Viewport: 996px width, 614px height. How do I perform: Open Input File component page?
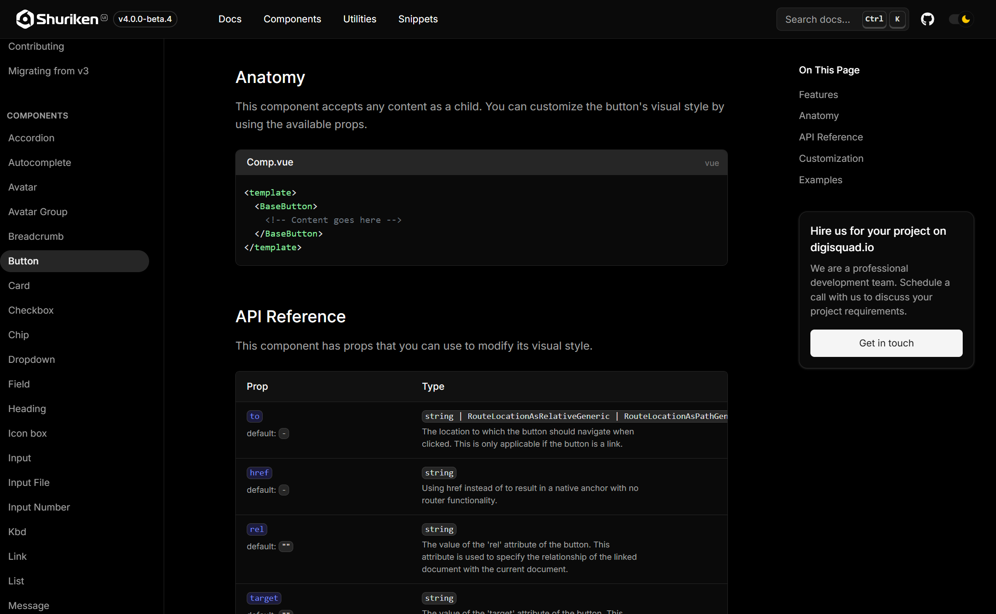coord(29,483)
